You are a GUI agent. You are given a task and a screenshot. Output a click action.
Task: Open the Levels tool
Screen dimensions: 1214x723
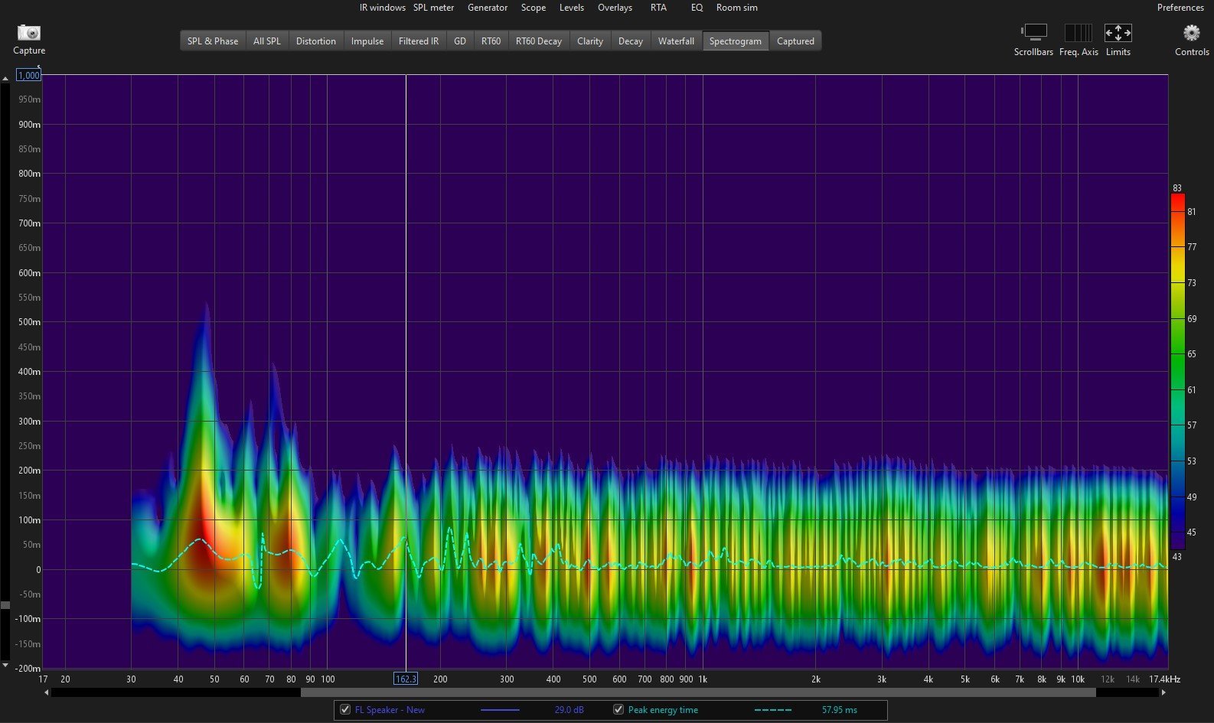tap(572, 8)
